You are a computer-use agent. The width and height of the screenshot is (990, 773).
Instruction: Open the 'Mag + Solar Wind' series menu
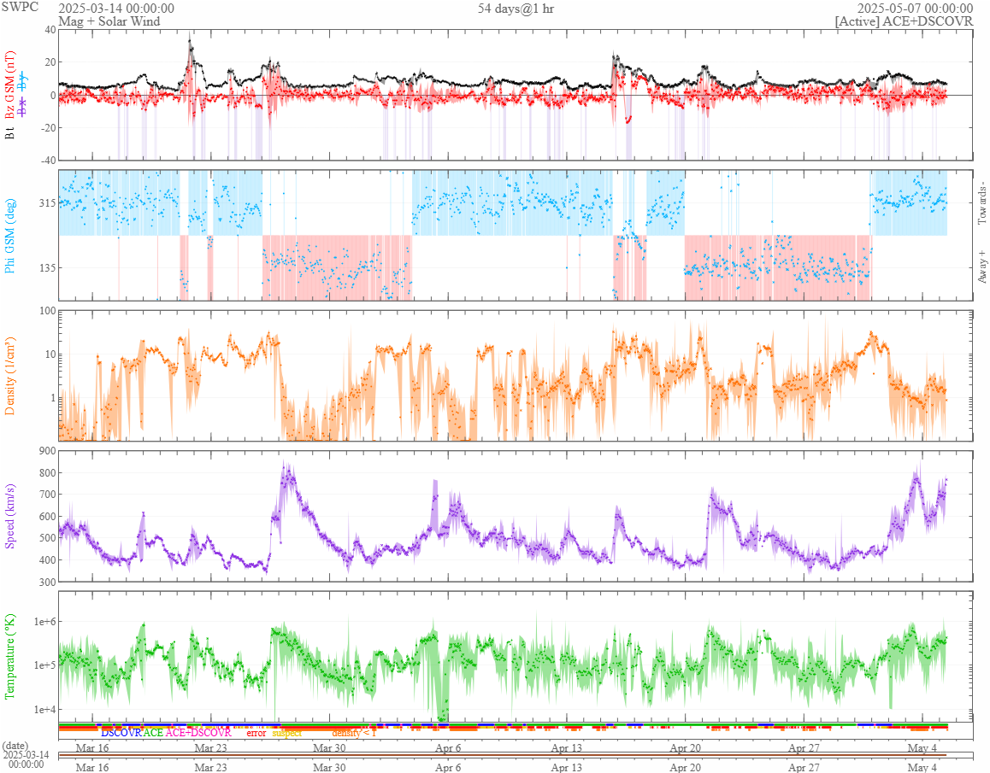point(109,20)
